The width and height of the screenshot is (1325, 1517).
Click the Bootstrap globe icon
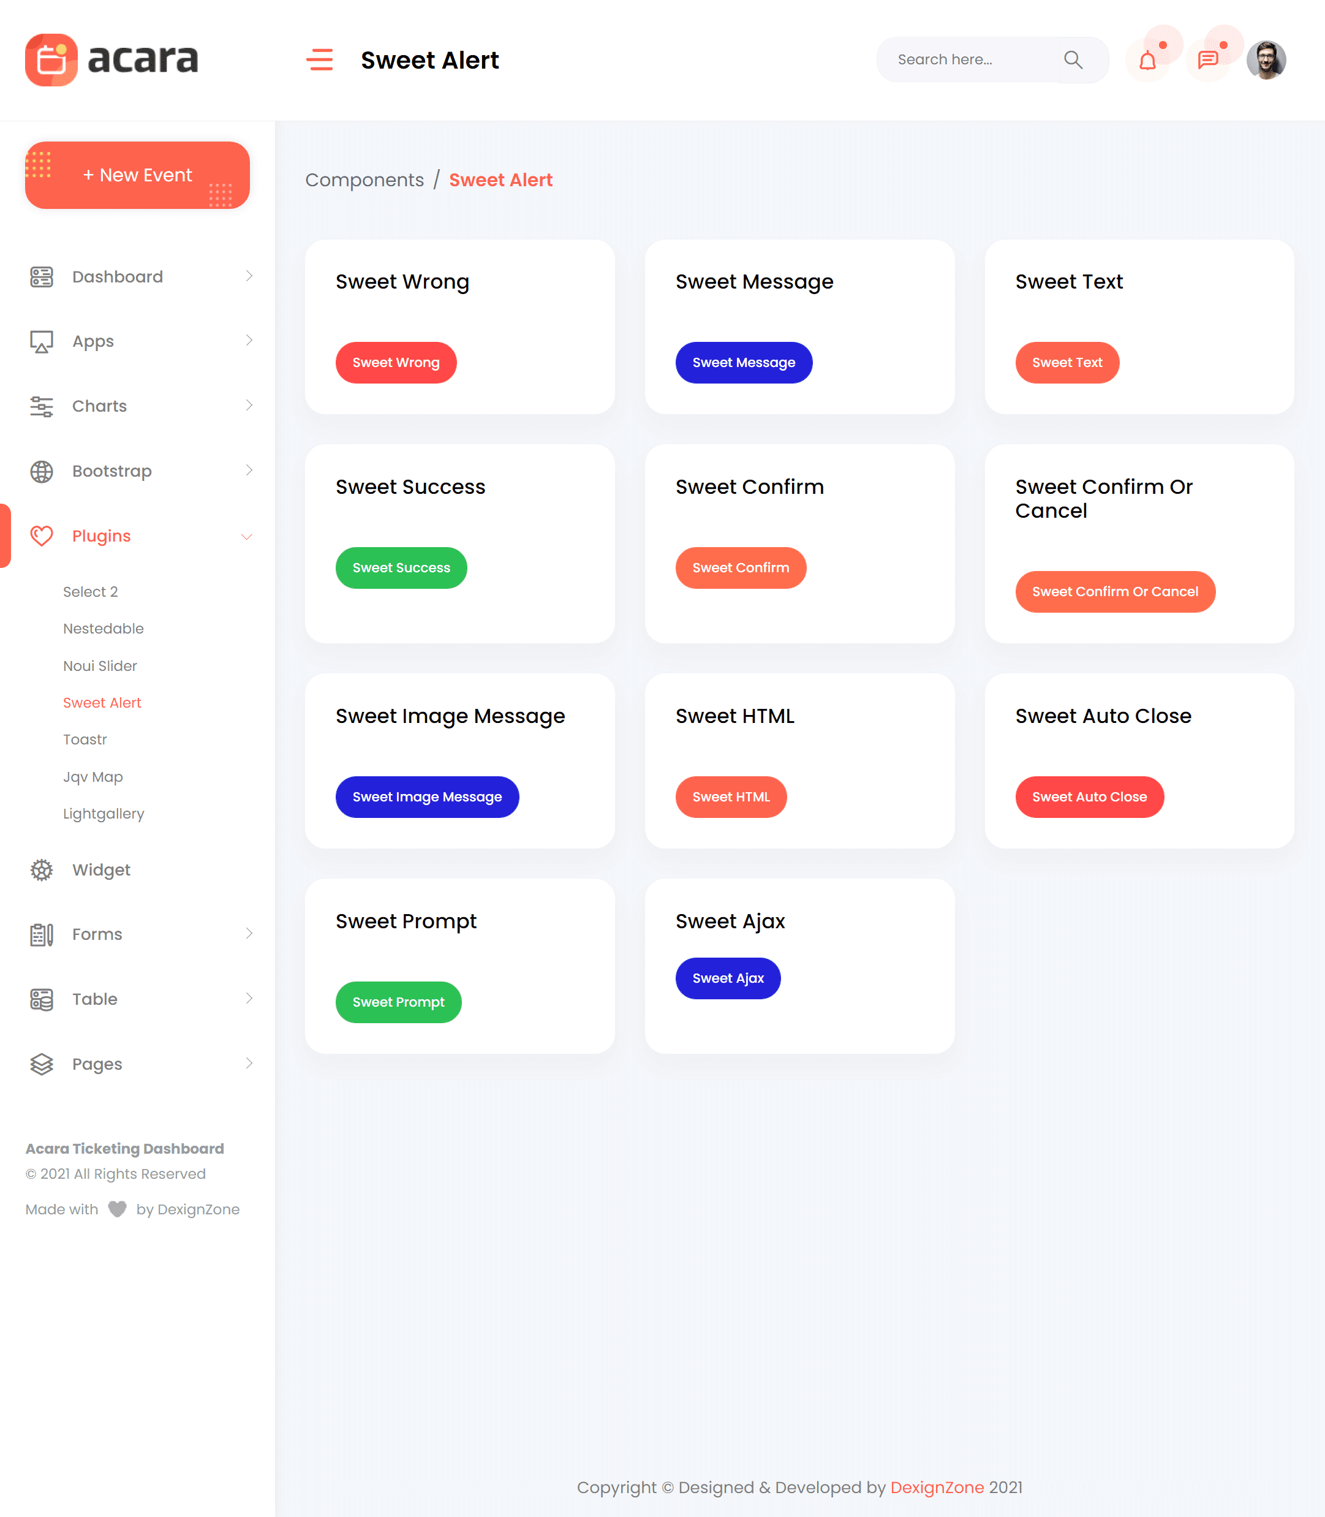(42, 471)
